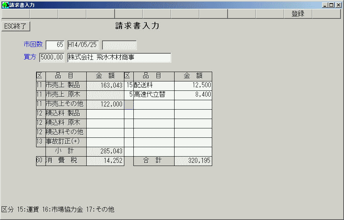Click the 登録 button in the toolbar

298,14
